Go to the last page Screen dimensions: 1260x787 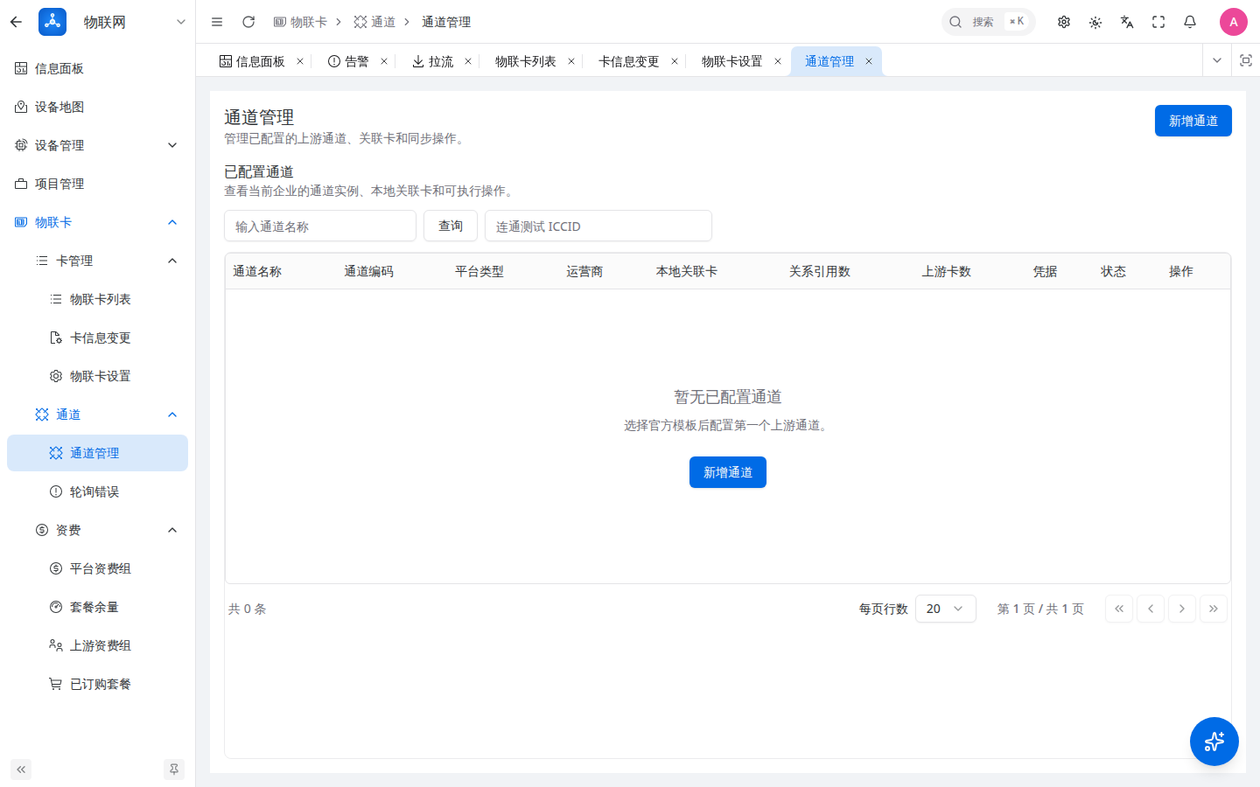click(x=1214, y=609)
